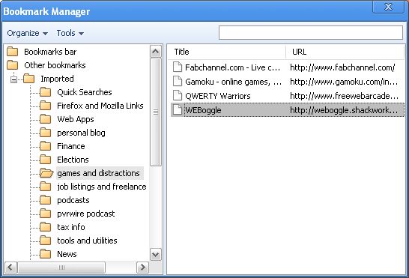Click the http://www.gamoku.com URL cell
Viewport: 409px width, 278px height.
click(344, 82)
